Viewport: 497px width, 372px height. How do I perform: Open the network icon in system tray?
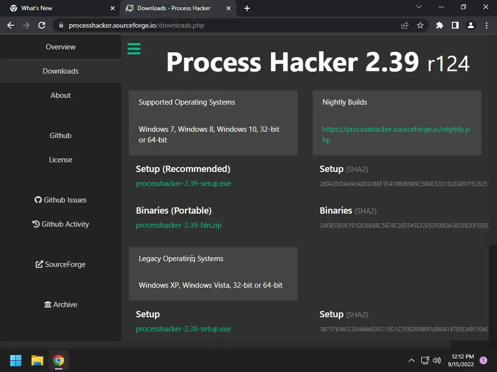pos(425,360)
